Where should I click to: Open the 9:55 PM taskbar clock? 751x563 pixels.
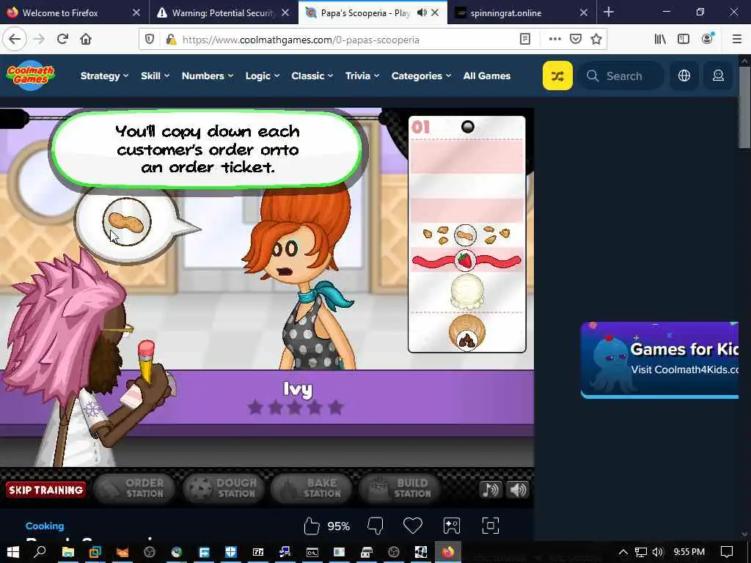tap(689, 552)
